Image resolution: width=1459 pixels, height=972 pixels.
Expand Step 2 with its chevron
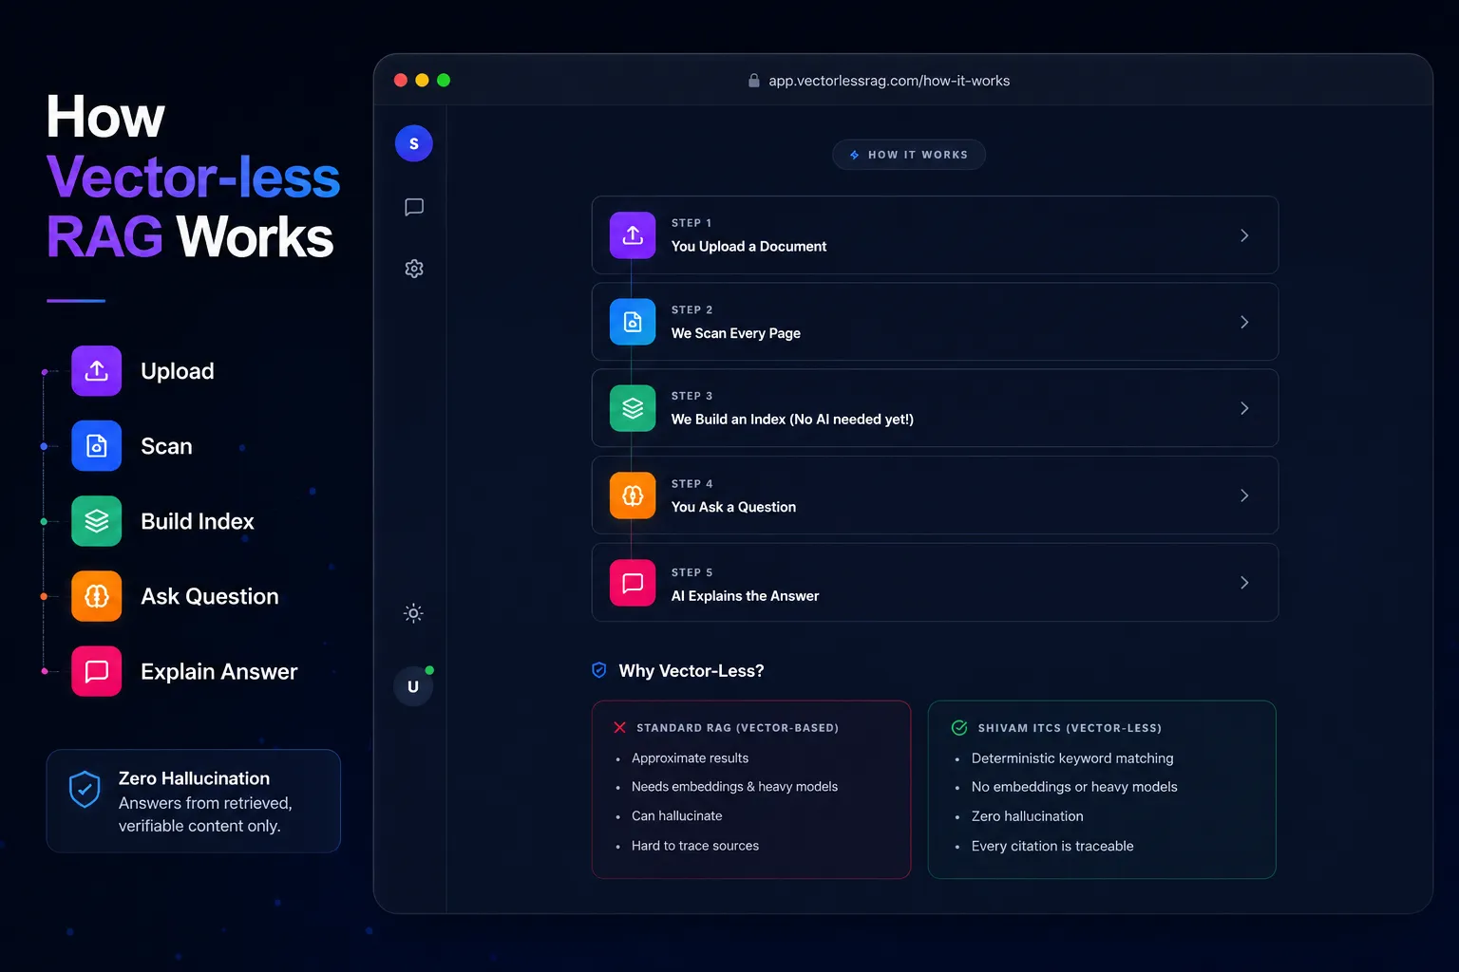click(1244, 322)
